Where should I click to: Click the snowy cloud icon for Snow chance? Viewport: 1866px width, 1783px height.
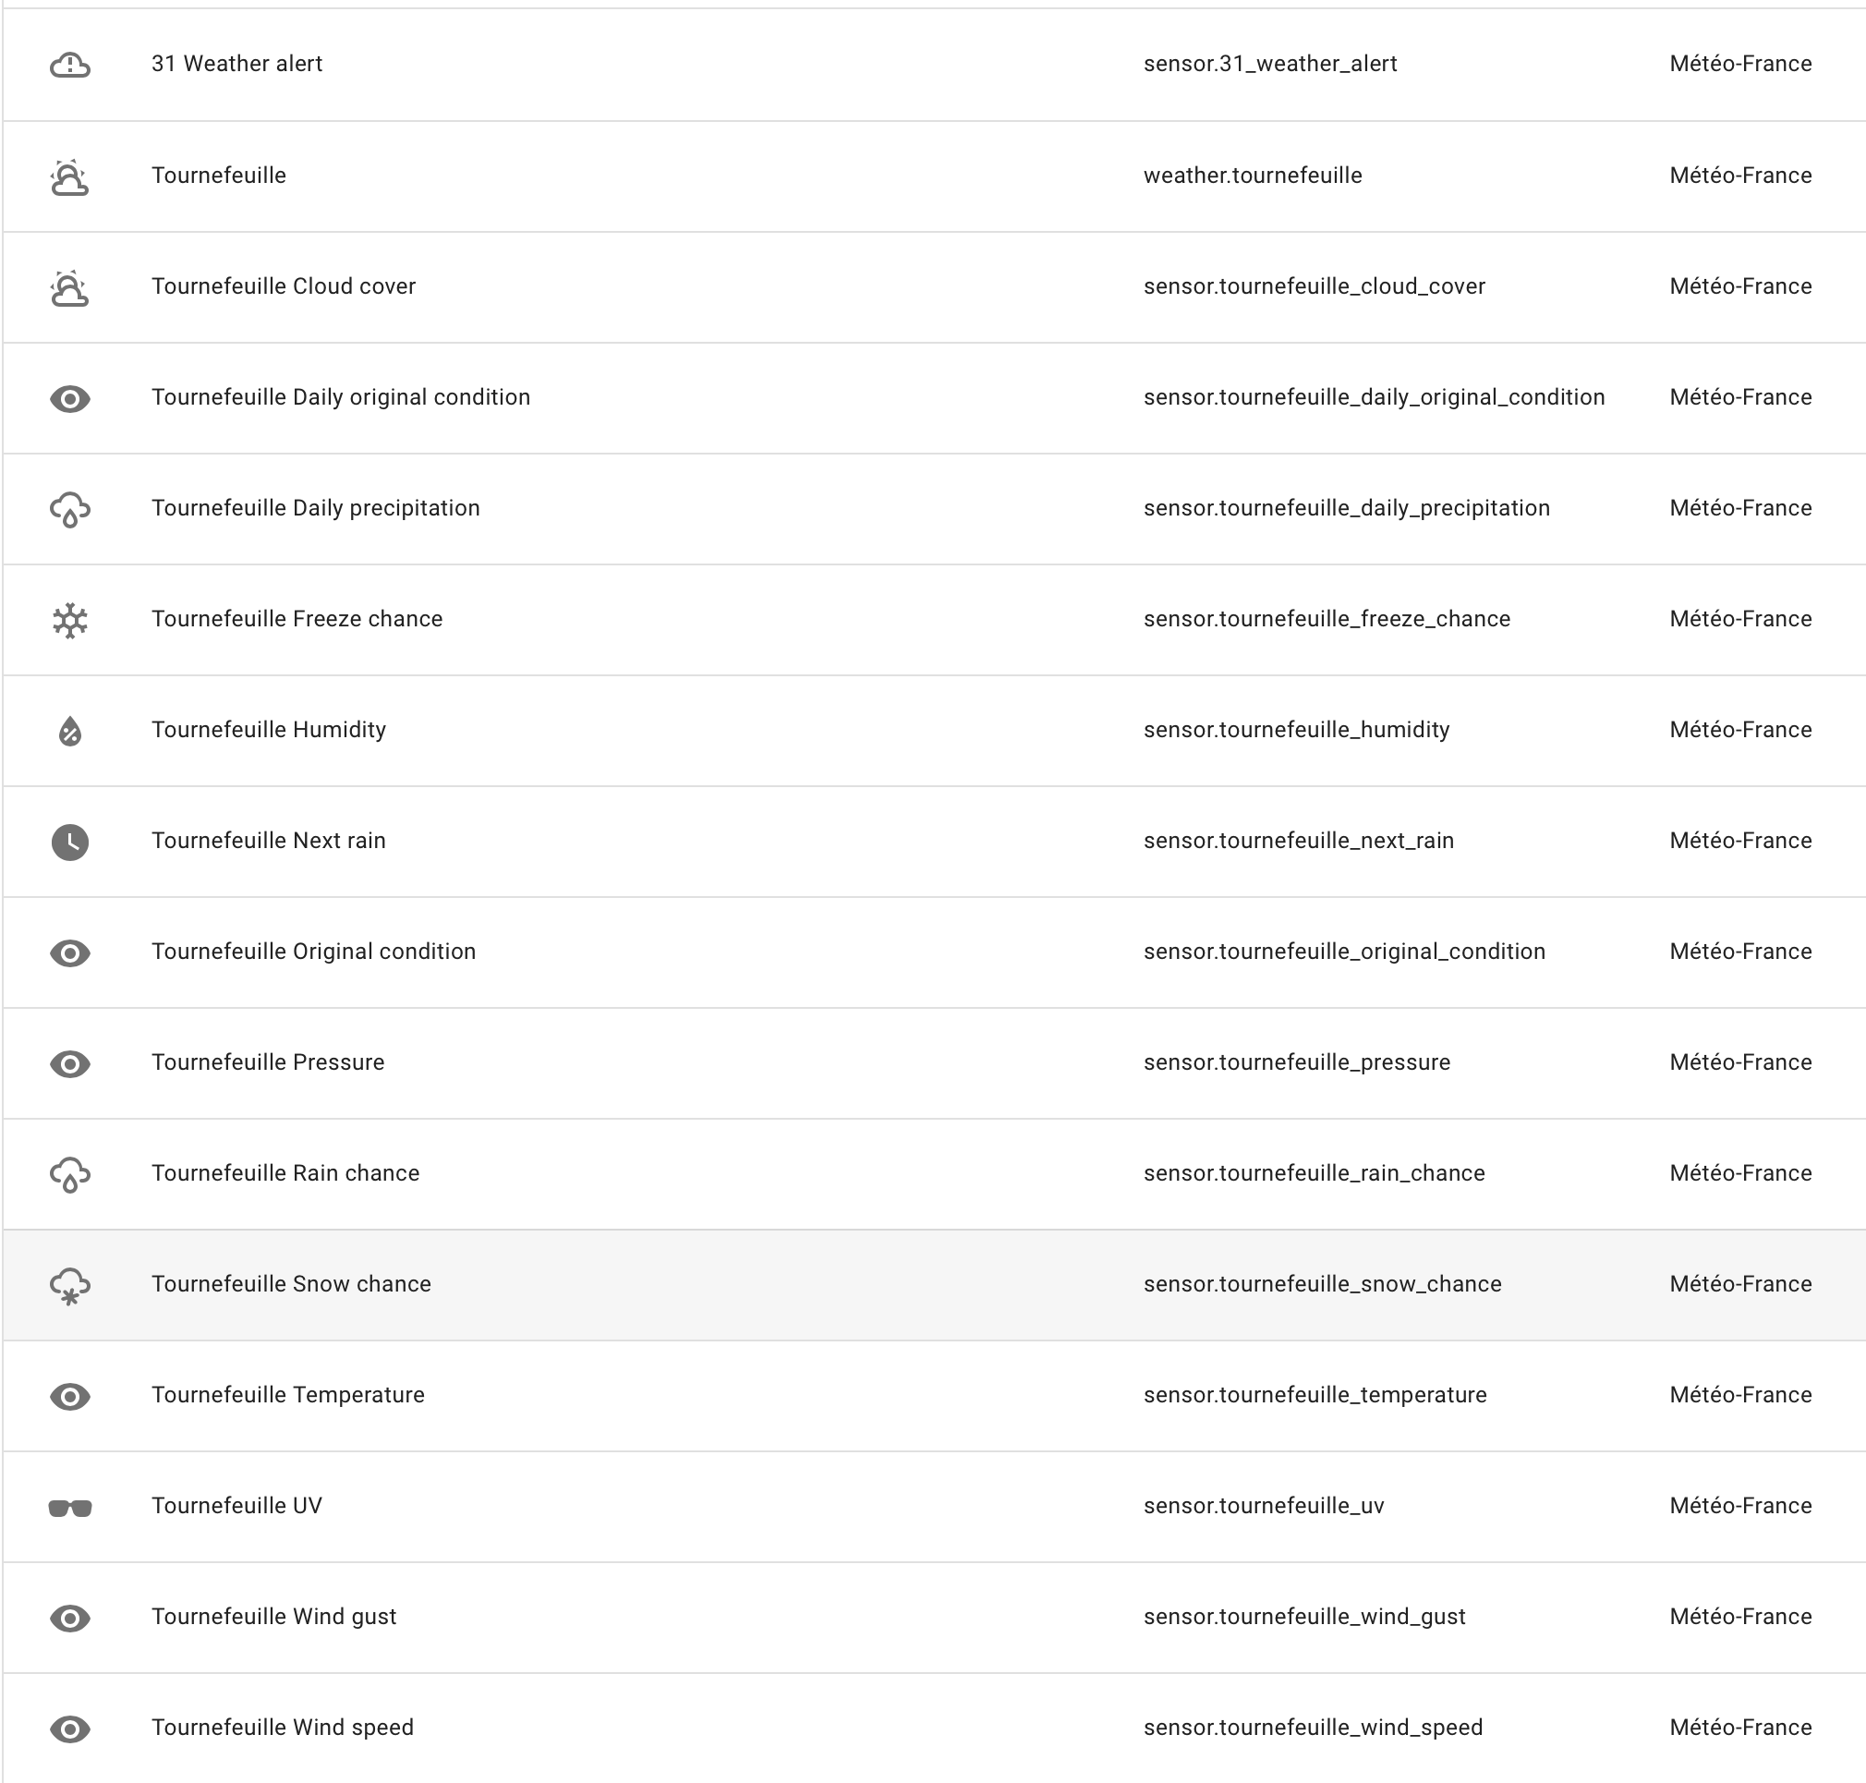[x=69, y=1286]
